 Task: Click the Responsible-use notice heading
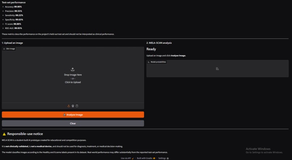pos(25,134)
